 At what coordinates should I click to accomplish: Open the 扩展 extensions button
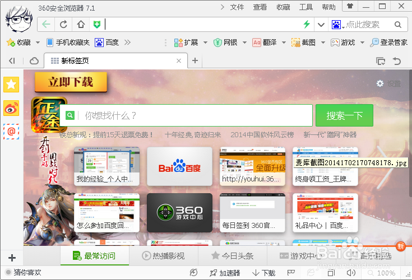[x=186, y=42]
